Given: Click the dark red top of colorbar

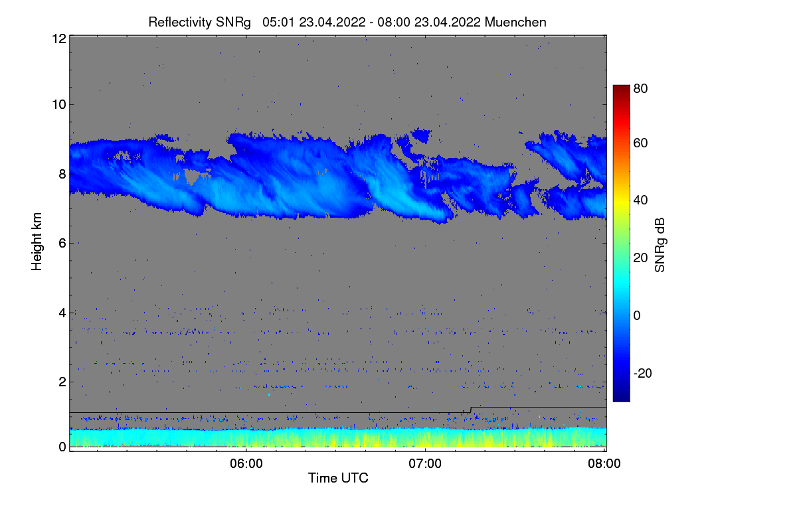Looking at the screenshot, I should (x=621, y=89).
